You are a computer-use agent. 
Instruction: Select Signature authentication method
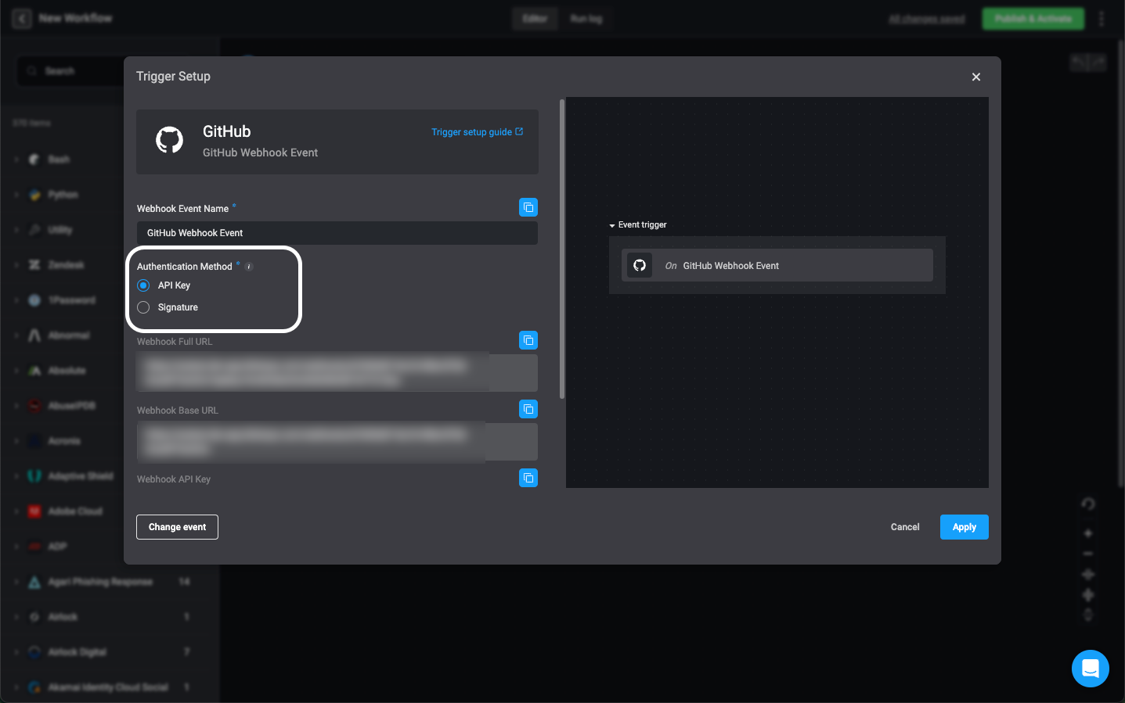(143, 307)
